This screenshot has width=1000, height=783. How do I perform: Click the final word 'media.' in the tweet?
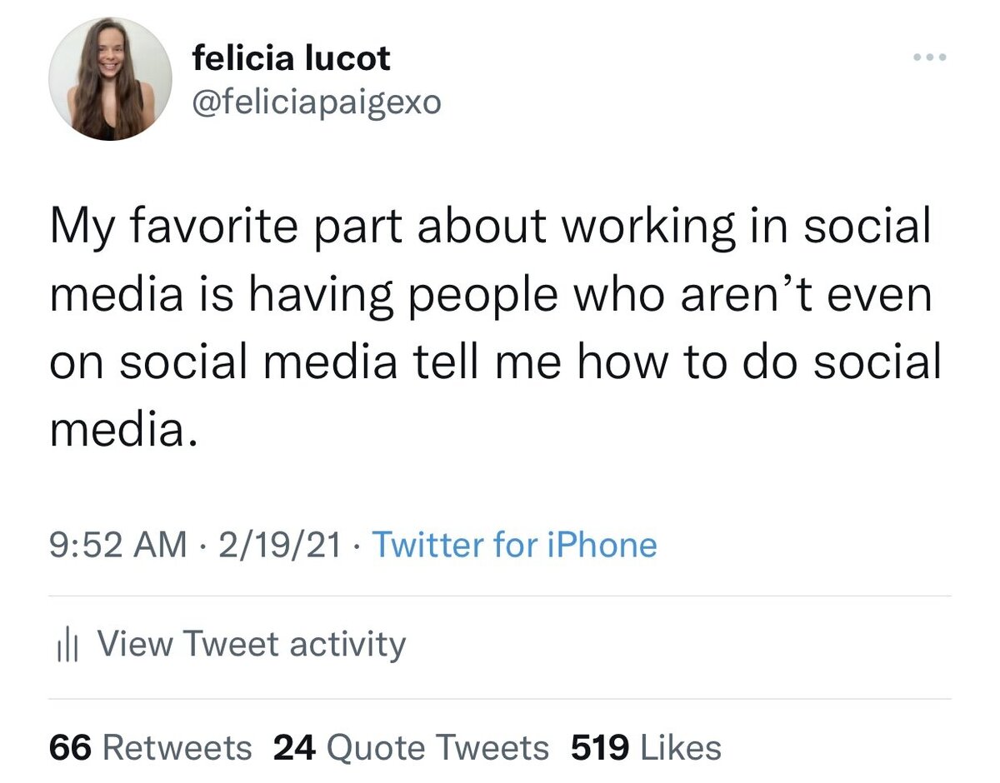tap(124, 431)
